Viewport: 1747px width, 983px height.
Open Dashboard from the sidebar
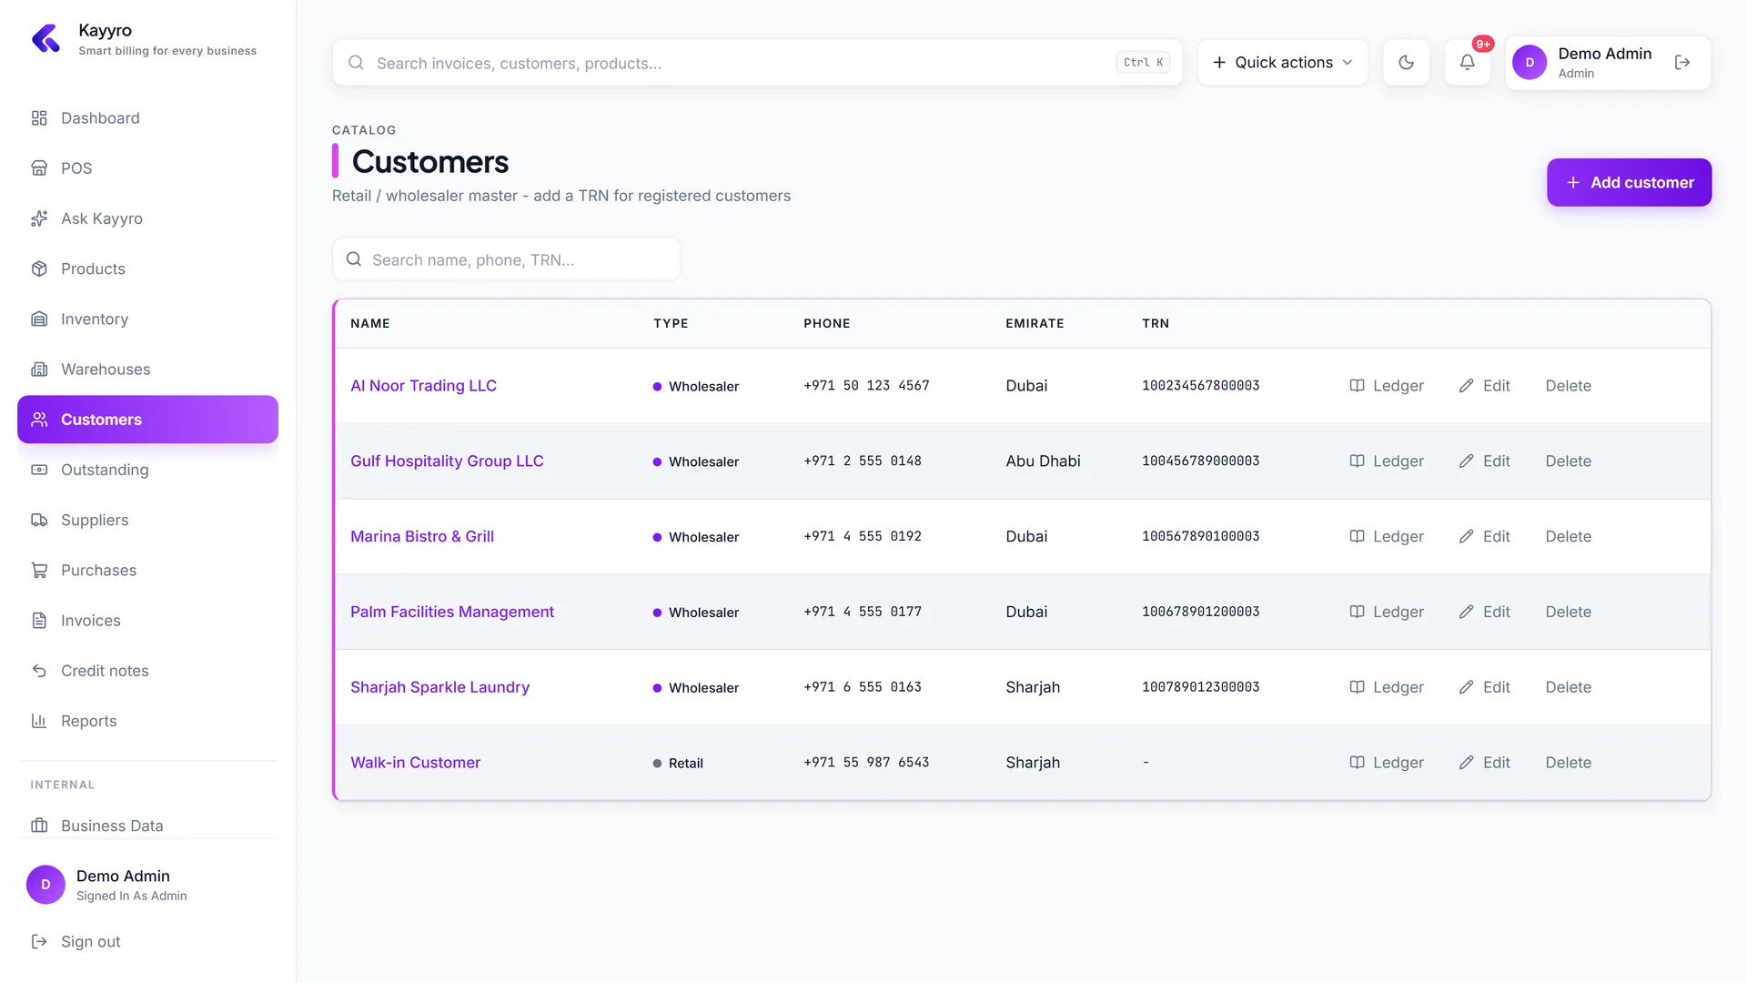pos(147,118)
